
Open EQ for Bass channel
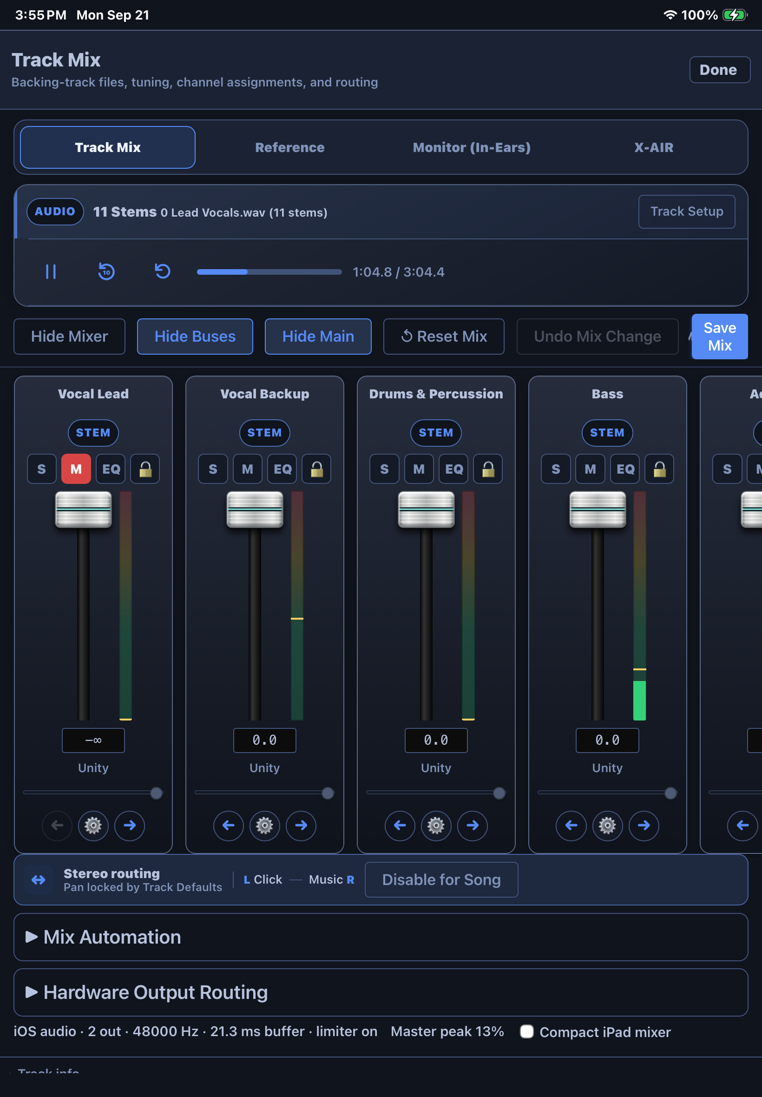625,469
